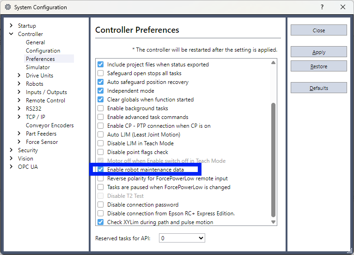Viewport: 354px width, 255px height.
Task: Click the Close button
Action: point(318,30)
